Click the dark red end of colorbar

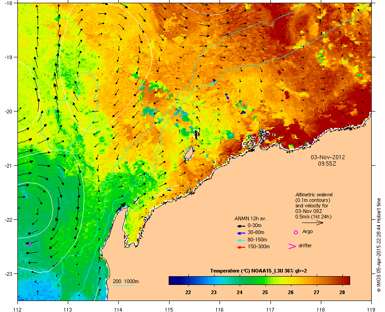[346, 280]
